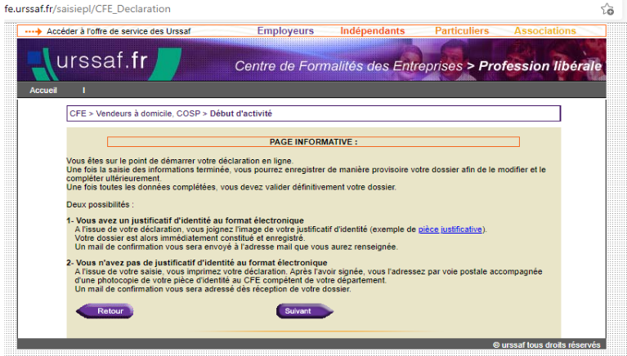Click 'Vendeurs à domicile, COSP' breadcrumb
Viewport: 627px width, 356px height.
[148, 113]
